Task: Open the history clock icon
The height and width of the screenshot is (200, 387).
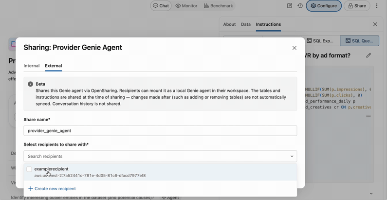Action: [300, 6]
